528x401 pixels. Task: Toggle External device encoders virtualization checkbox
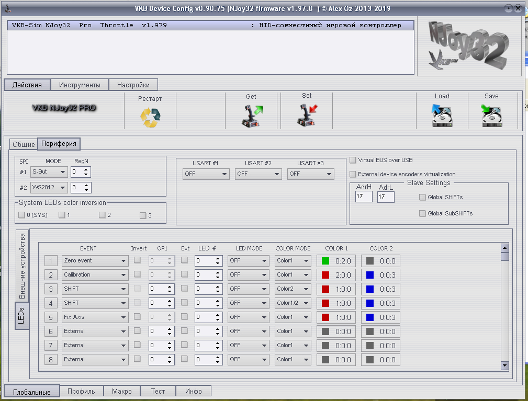point(353,174)
